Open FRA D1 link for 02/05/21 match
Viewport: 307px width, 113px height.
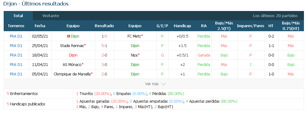click(x=16, y=36)
